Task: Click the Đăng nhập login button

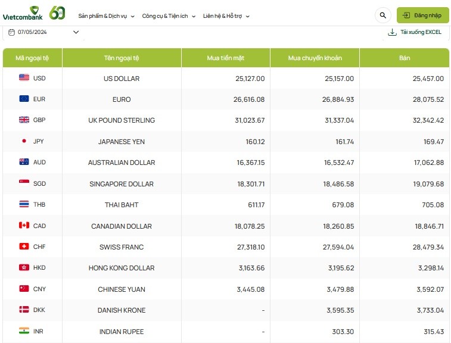Action: (x=423, y=15)
